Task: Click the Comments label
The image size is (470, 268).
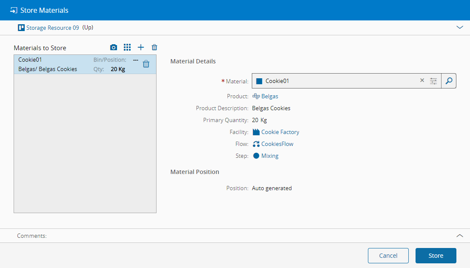Action: (32, 236)
